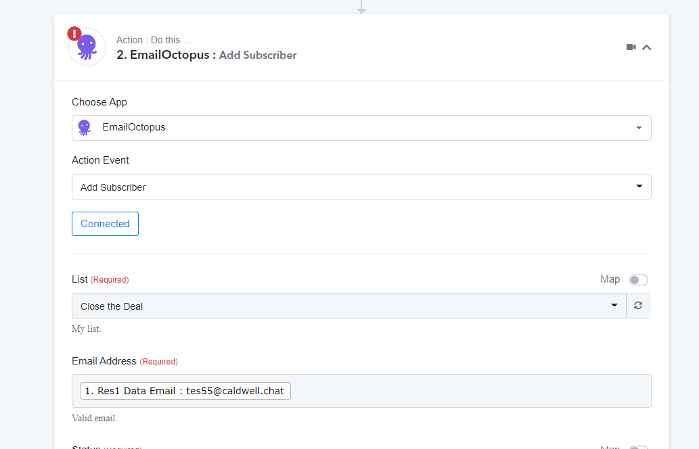Image resolution: width=699 pixels, height=449 pixels.
Task: Select the mapped Res1 Data Email tag
Action: (185, 391)
